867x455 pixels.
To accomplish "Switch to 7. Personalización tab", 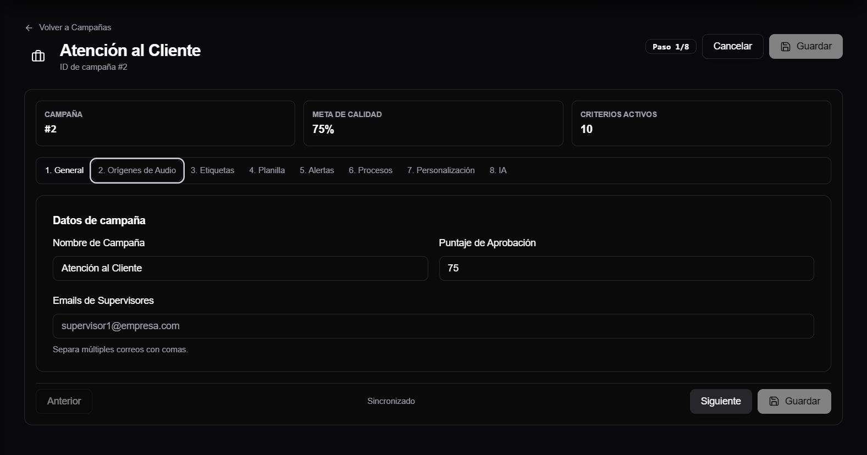I will [x=441, y=170].
